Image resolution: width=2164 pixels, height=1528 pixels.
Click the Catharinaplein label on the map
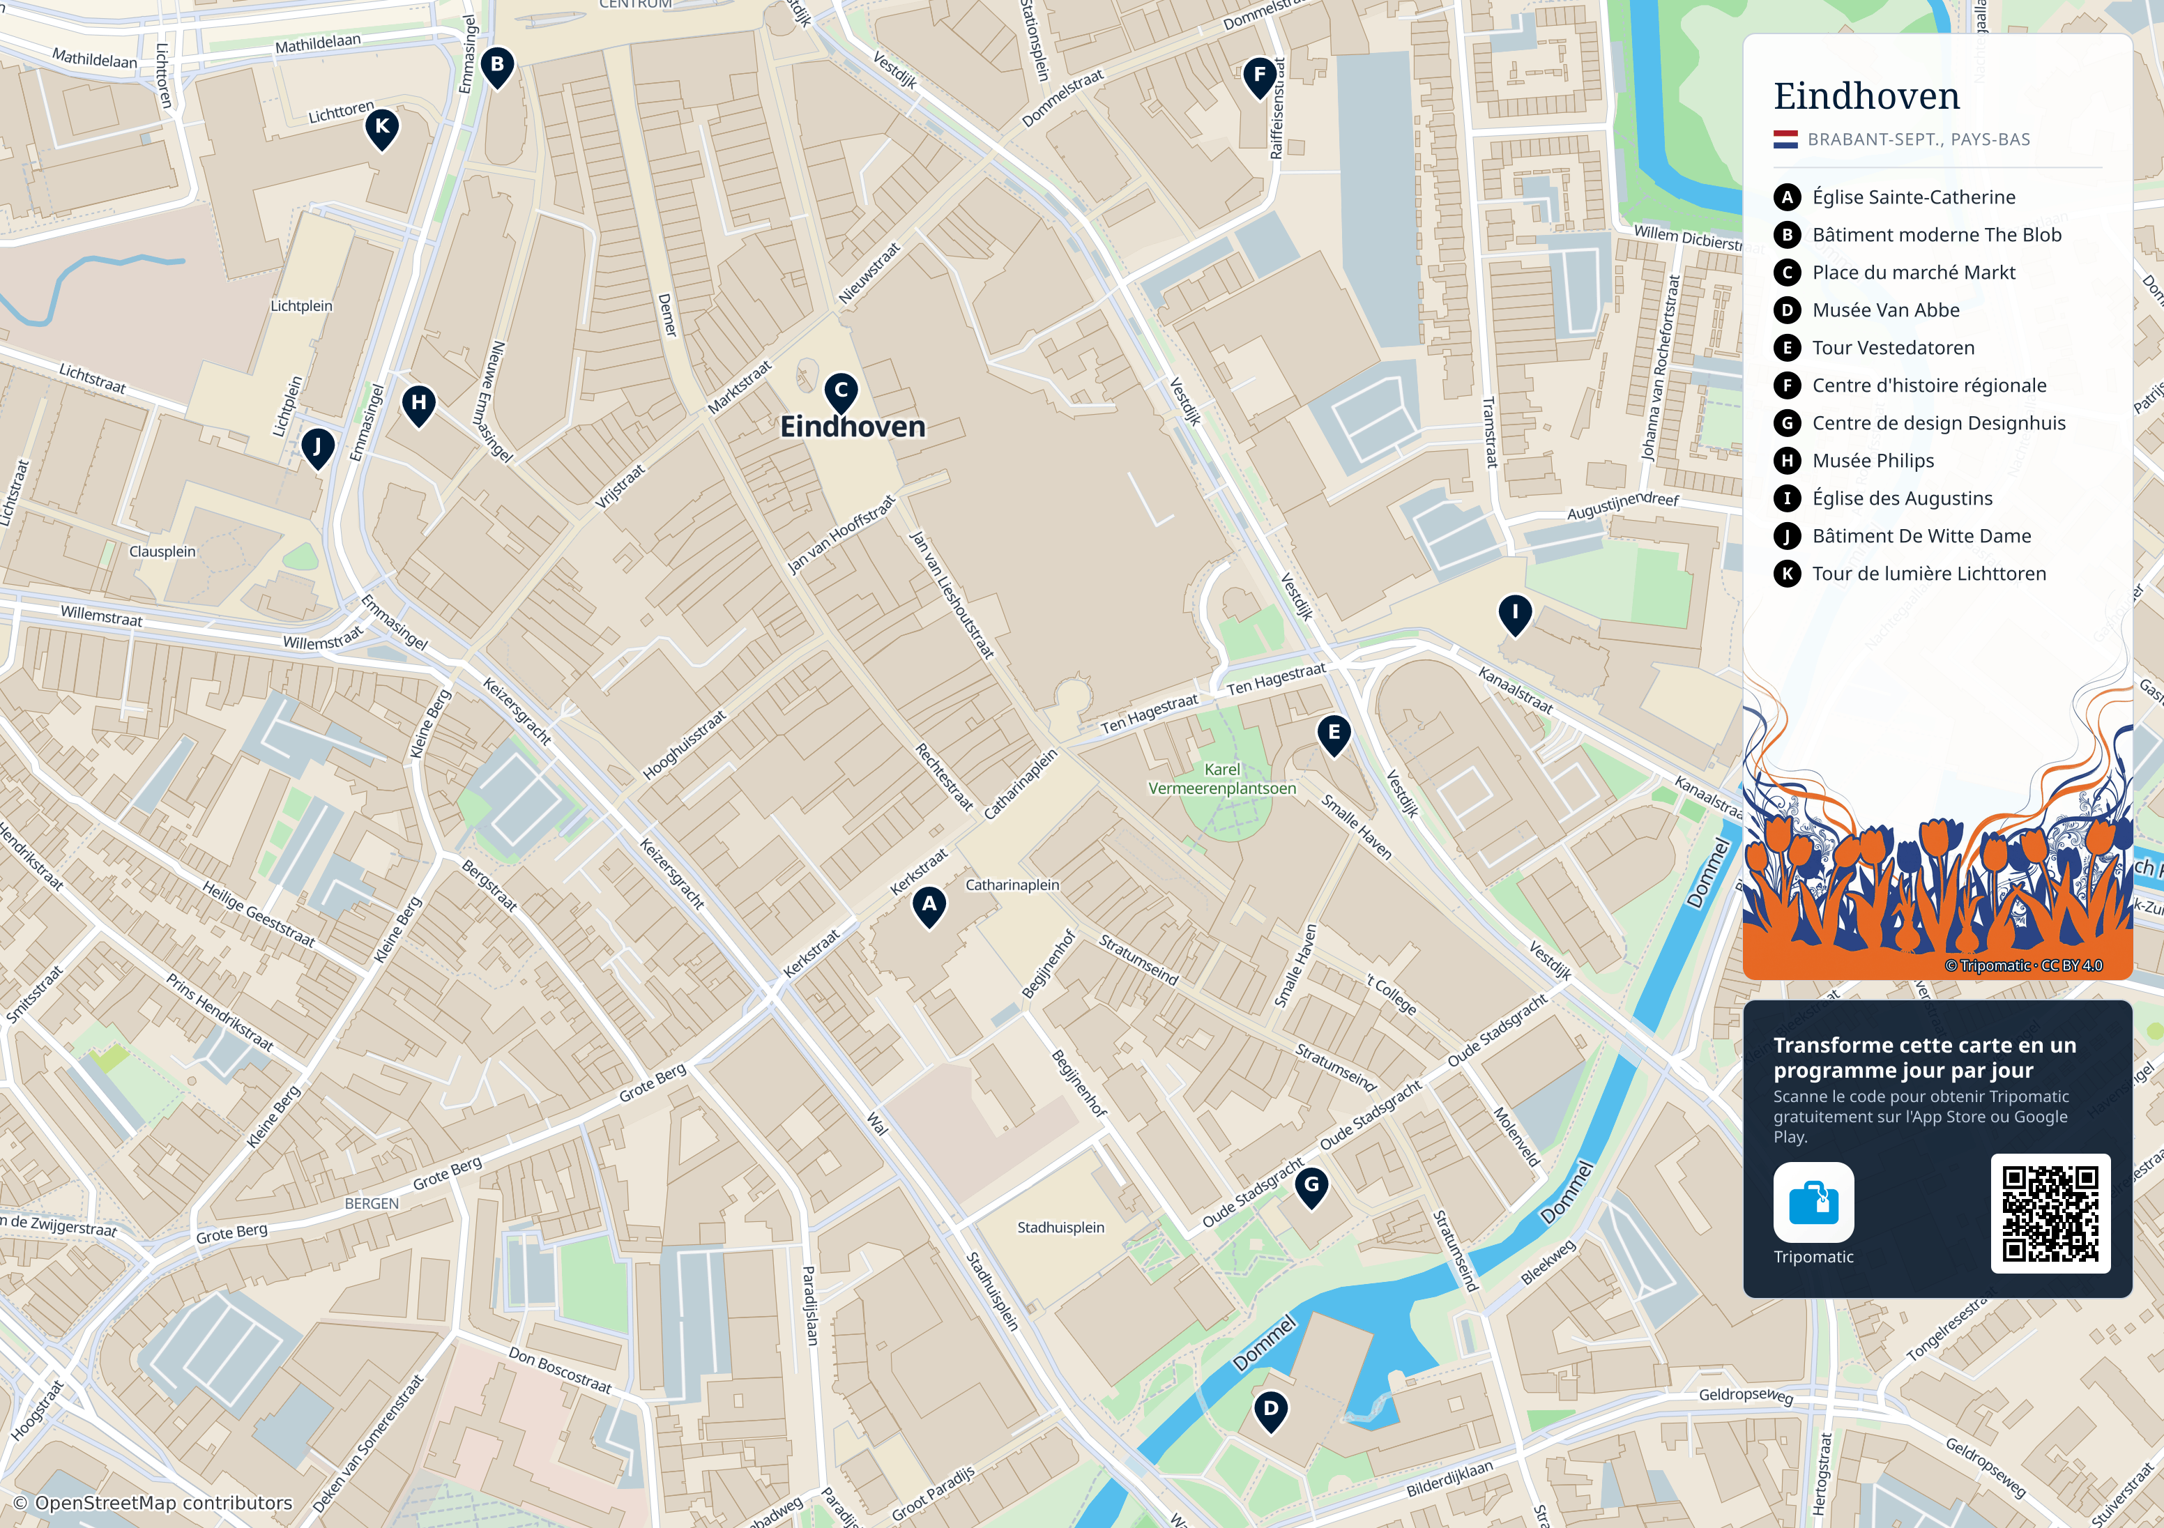1012,885
